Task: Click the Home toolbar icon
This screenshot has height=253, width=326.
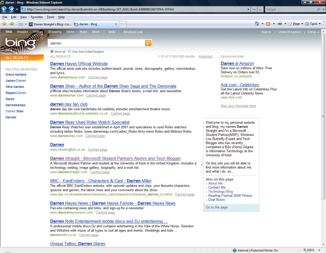Action: [257, 24]
